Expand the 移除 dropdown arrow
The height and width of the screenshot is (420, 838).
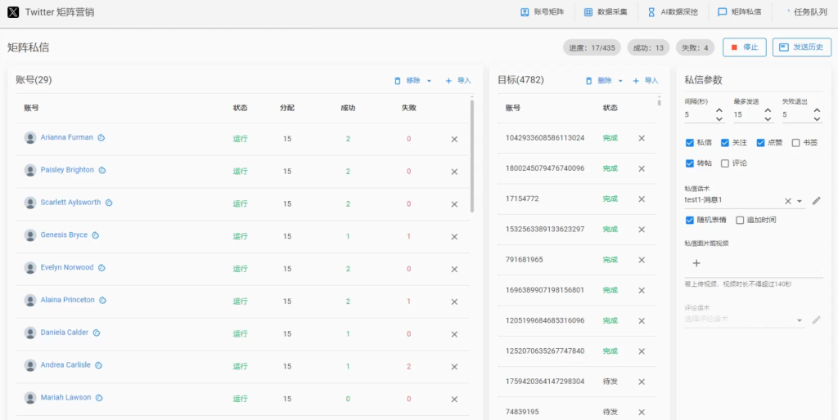pyautogui.click(x=429, y=81)
